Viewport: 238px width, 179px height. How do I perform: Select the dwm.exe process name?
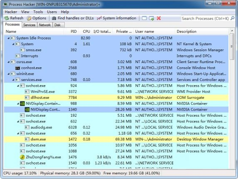(x=38, y=139)
